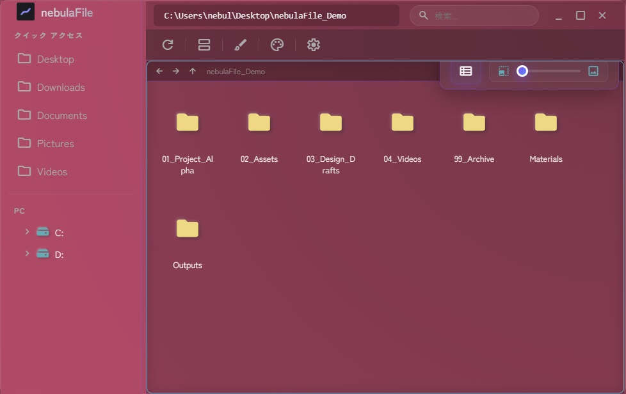
Task: Expand the D: drive chevron
Action: click(x=27, y=253)
